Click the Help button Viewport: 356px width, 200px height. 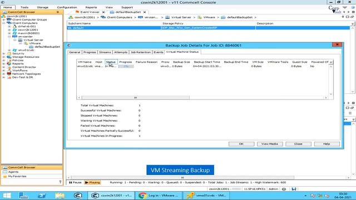tap(327, 144)
